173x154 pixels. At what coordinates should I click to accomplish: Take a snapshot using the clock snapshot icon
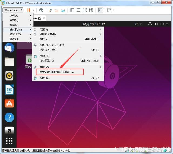(50, 10)
